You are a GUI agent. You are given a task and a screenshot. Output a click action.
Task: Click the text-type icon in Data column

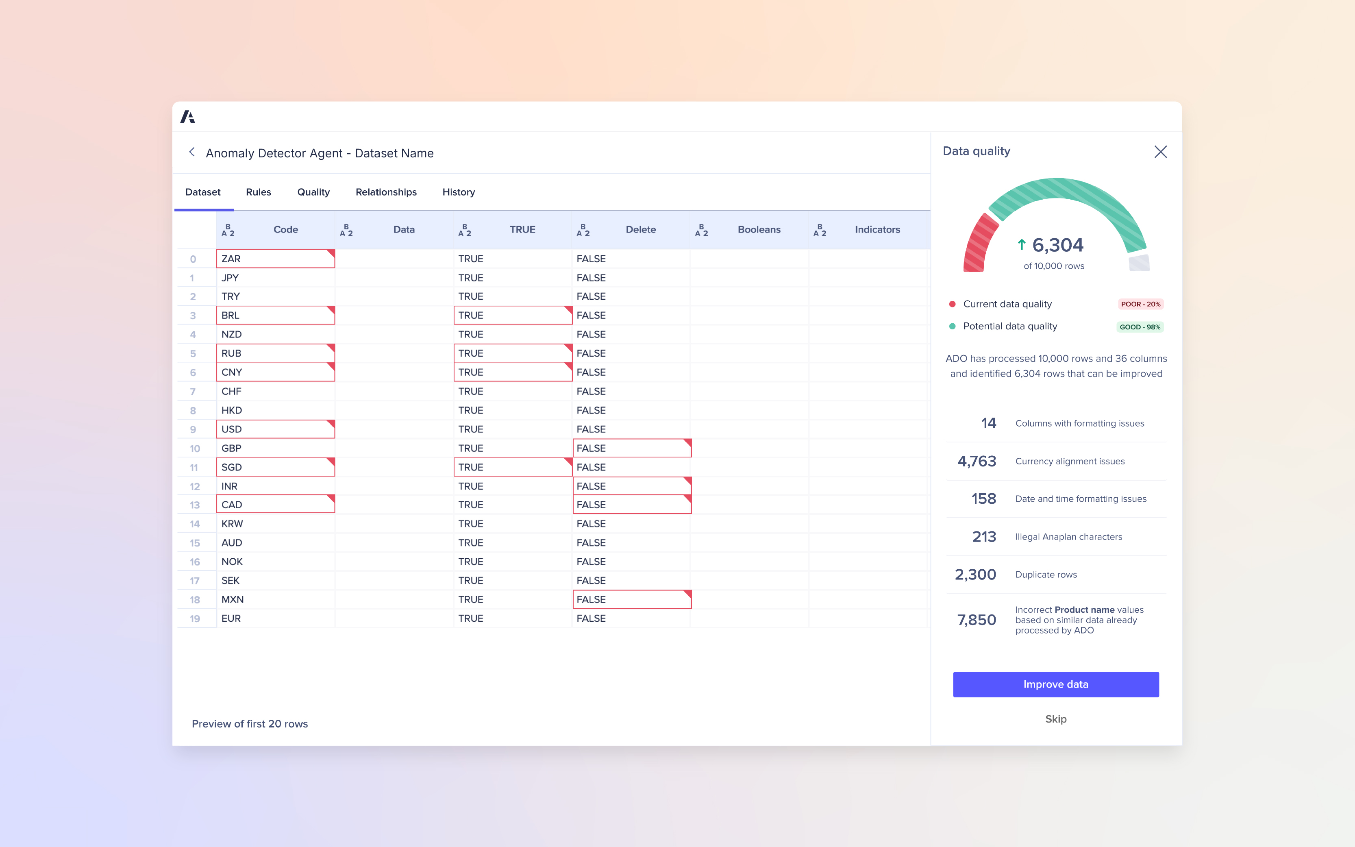coord(346,230)
